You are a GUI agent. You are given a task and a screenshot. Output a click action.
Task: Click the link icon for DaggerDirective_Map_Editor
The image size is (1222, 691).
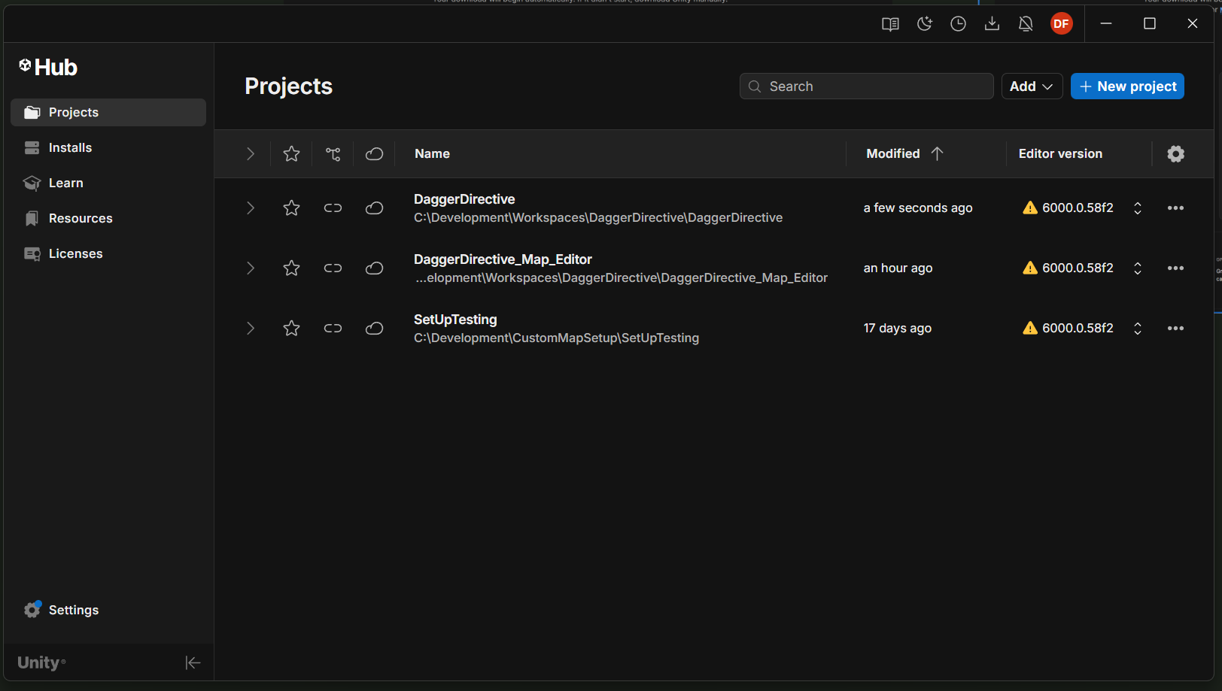click(333, 268)
